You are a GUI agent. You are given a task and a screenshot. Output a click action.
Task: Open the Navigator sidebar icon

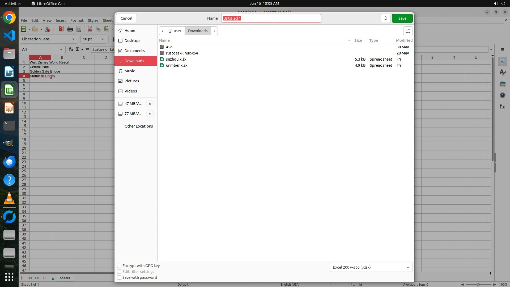pos(502,95)
